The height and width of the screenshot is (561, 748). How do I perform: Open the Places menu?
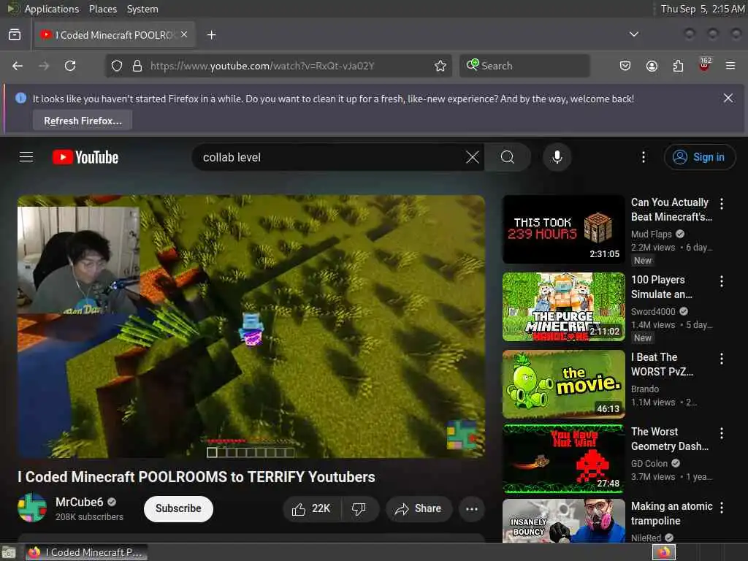coord(102,9)
